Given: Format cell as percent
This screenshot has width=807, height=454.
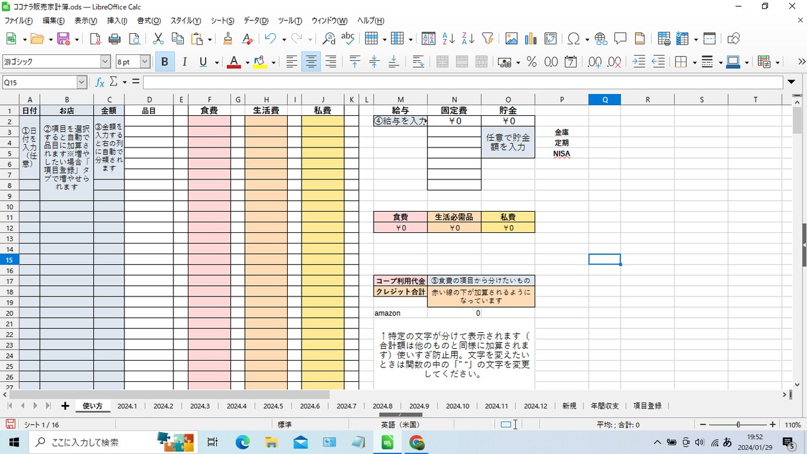Looking at the screenshot, I should [531, 62].
